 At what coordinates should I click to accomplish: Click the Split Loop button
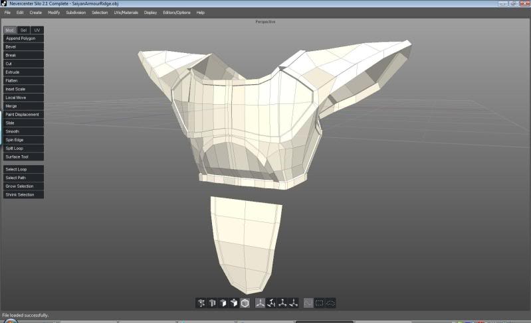tap(23, 149)
